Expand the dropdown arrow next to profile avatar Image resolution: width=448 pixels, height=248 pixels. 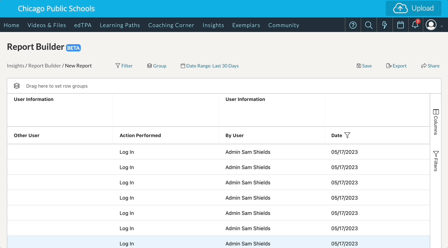pos(441,26)
